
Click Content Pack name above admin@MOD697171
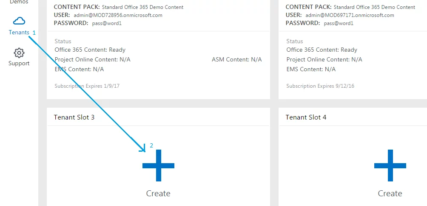click(x=374, y=7)
